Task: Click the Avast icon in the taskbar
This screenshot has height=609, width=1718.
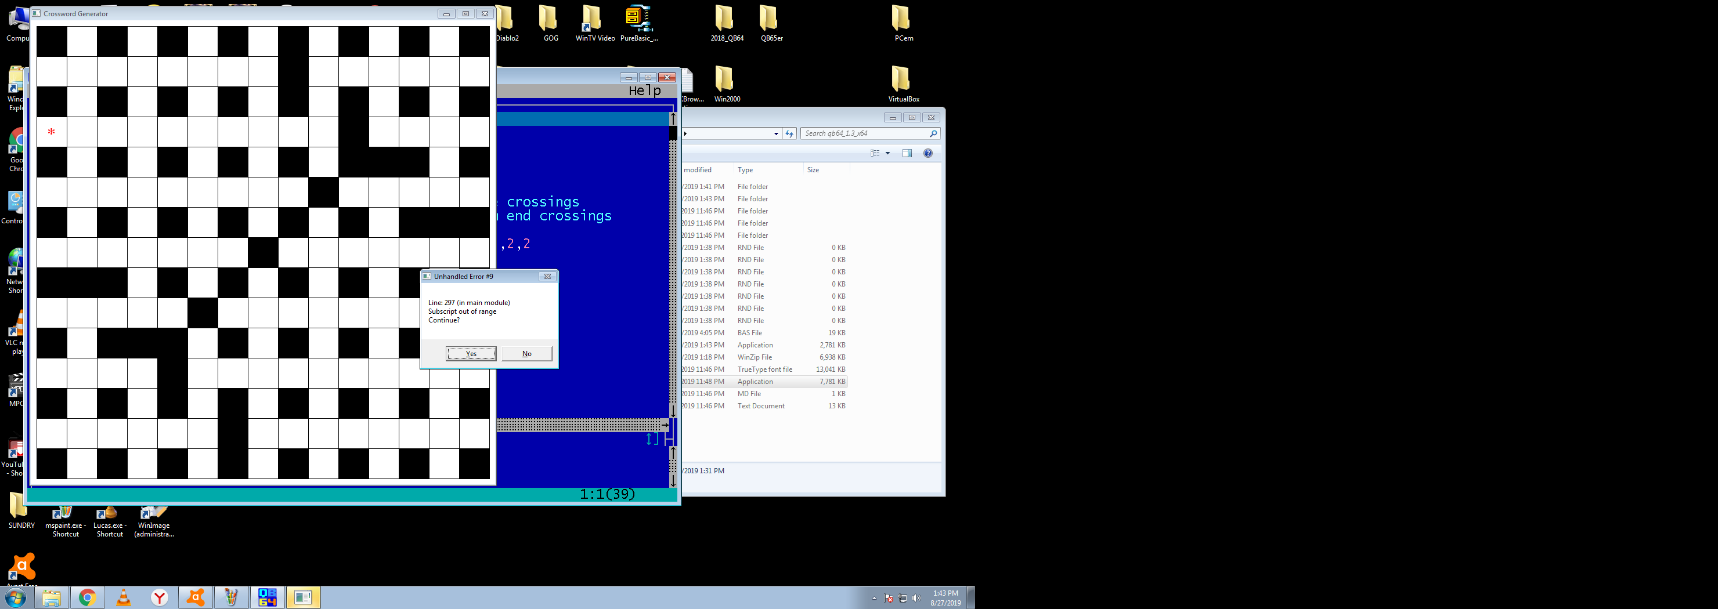Action: coord(196,597)
